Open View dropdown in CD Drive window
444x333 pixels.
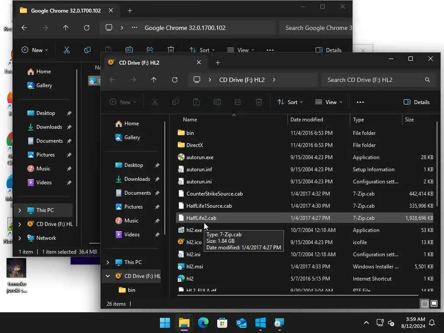coord(329,102)
